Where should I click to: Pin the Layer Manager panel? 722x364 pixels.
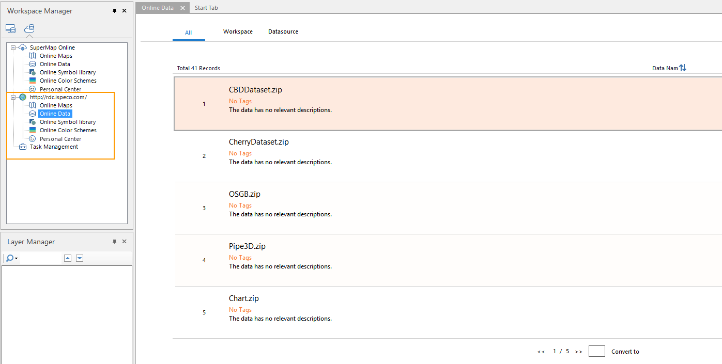pos(114,242)
